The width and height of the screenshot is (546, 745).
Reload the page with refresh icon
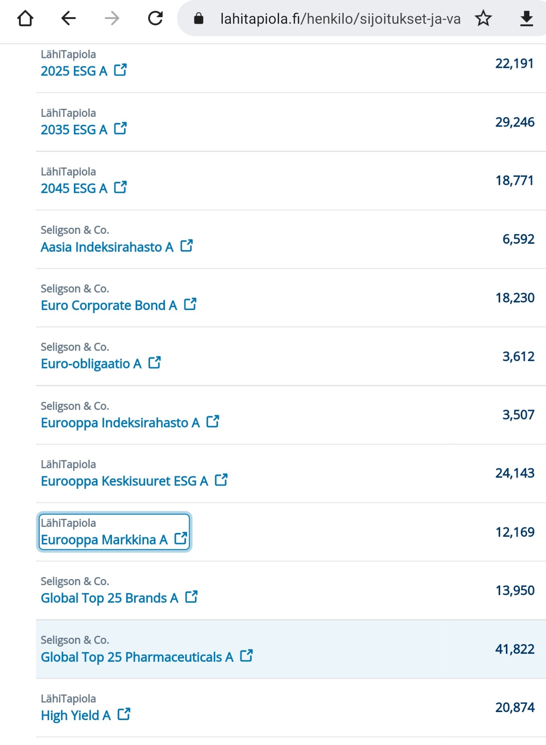point(155,18)
